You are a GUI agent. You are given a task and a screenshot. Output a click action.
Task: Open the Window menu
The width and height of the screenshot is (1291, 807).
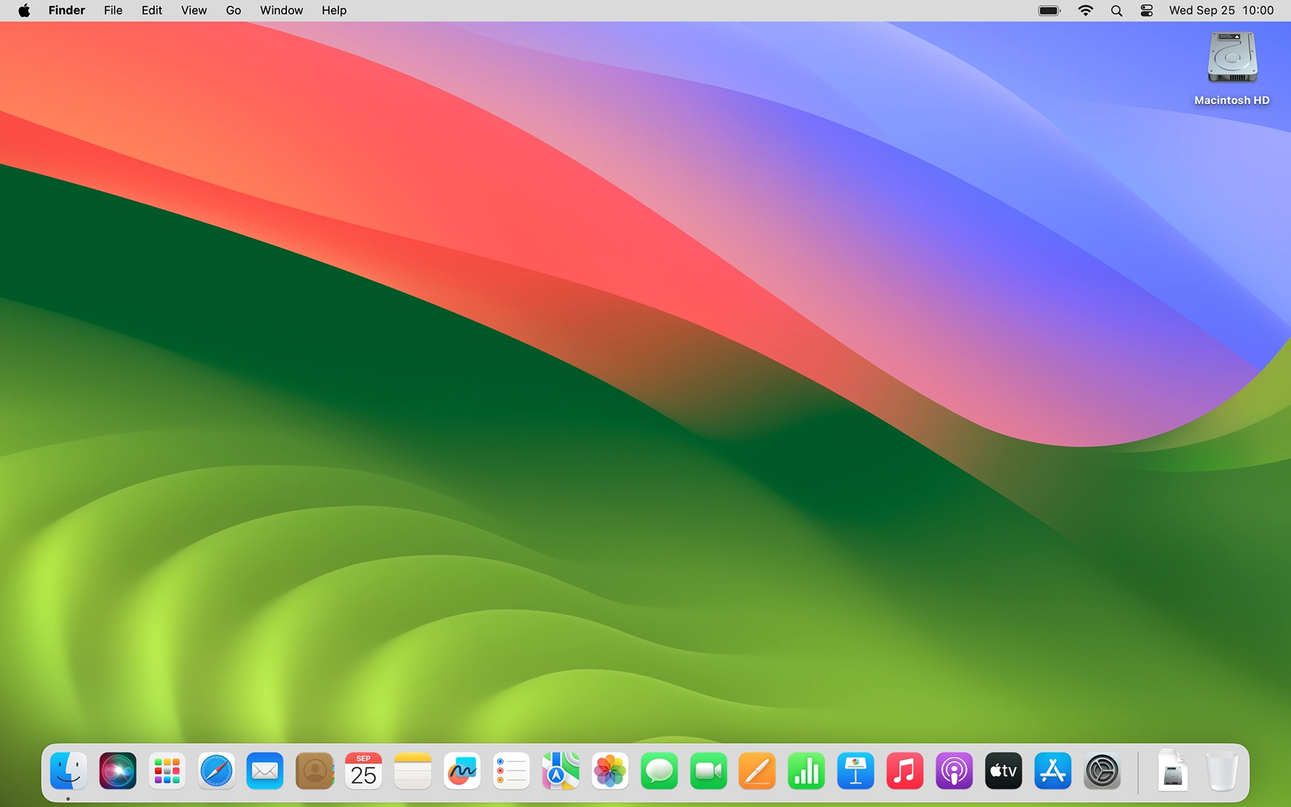(281, 10)
